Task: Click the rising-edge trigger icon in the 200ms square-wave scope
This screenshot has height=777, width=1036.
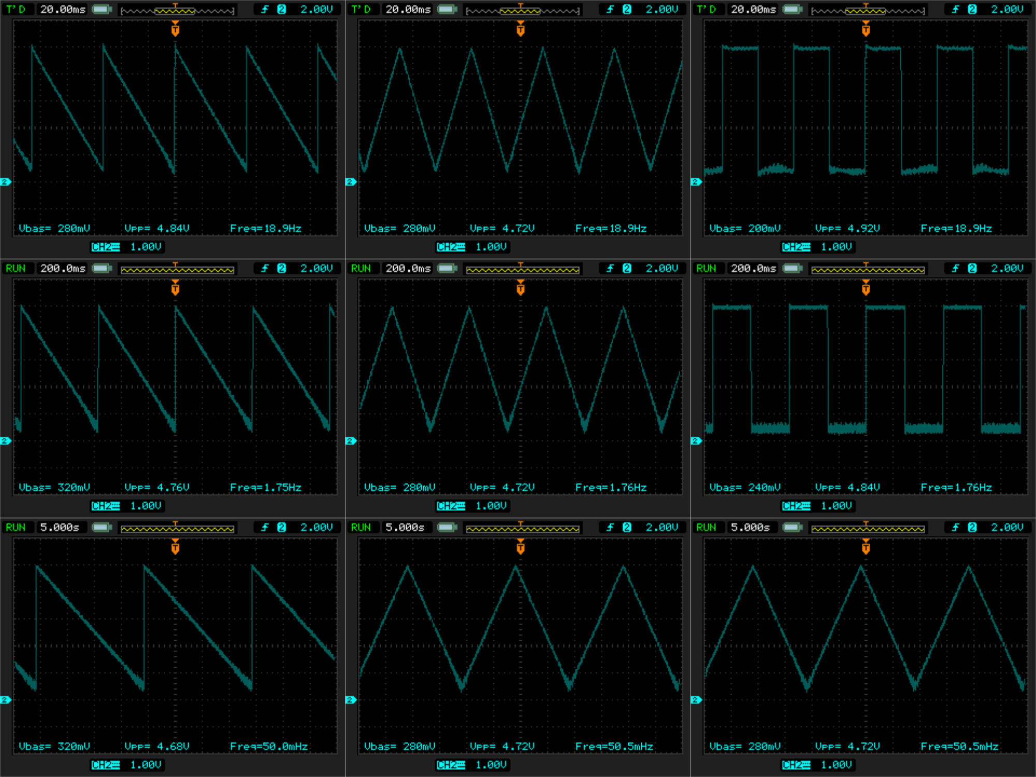Action: (x=956, y=268)
